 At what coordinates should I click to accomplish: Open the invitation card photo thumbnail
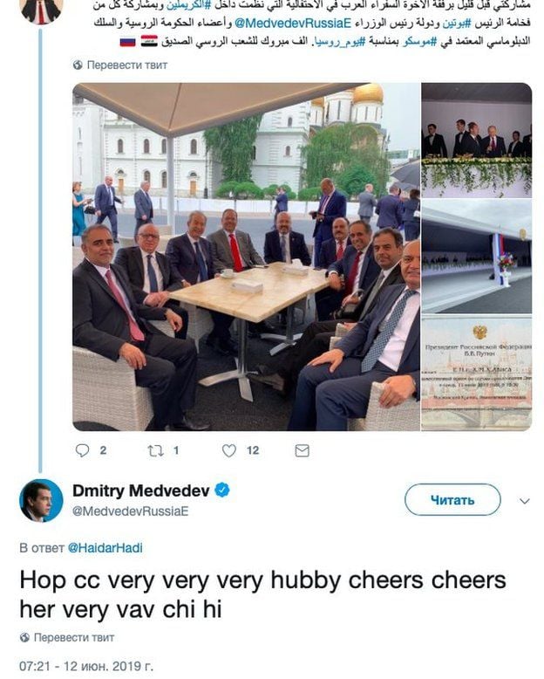[476, 373]
